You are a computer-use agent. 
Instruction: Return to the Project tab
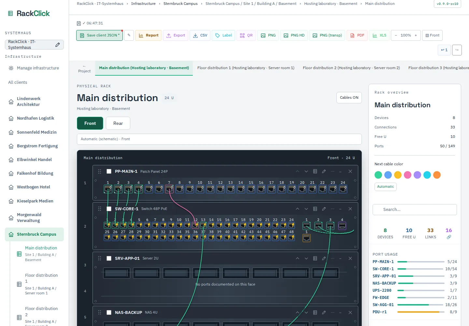point(84,68)
